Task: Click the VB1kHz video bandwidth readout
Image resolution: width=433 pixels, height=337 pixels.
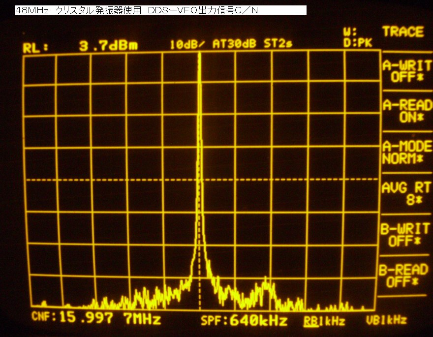Action: [x=386, y=320]
